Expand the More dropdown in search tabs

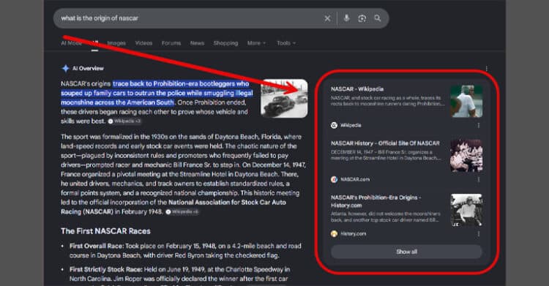pos(256,43)
